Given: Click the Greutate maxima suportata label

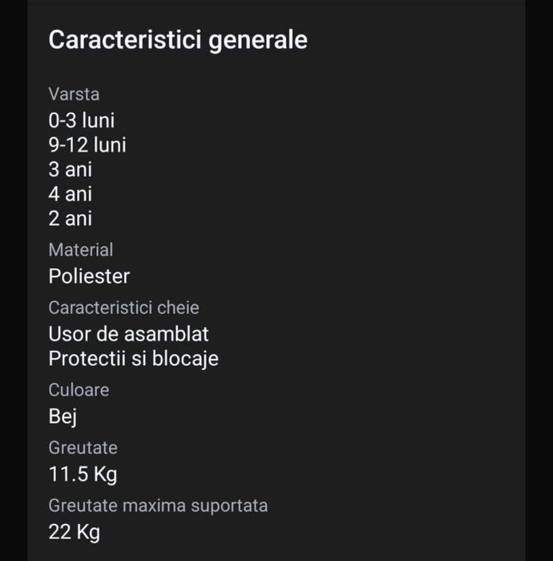Looking at the screenshot, I should coord(158,506).
